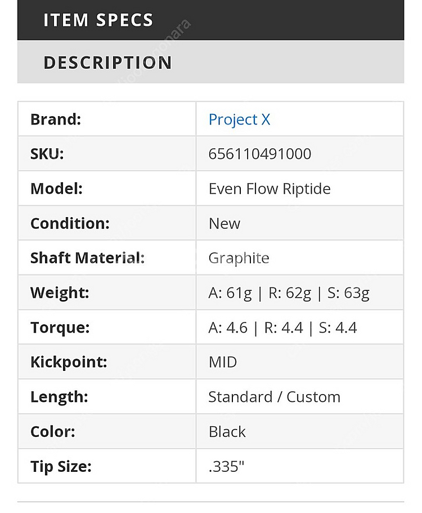
Task: Click the Model: row label
Action: pyautogui.click(x=56, y=189)
